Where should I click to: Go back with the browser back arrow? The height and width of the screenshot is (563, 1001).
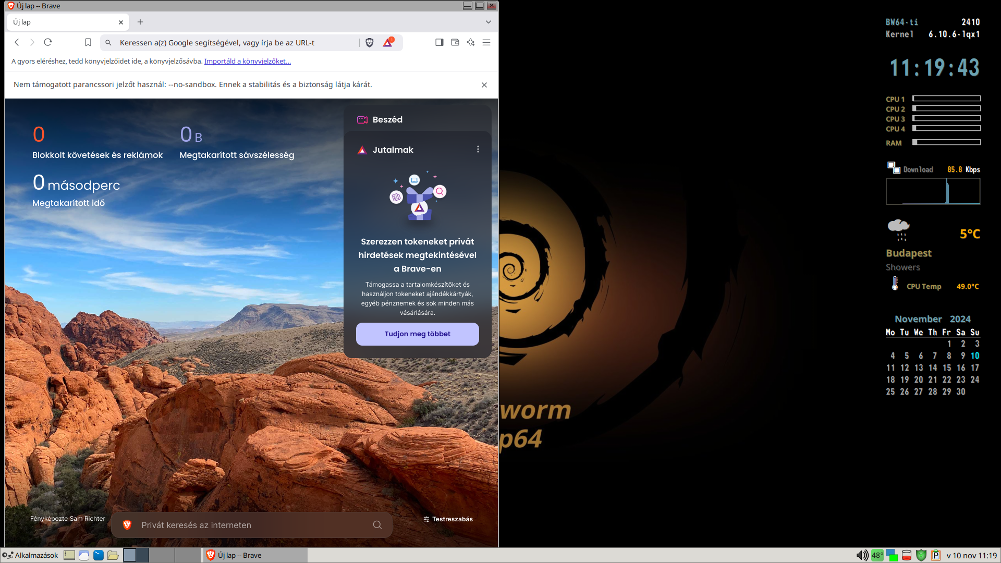pyautogui.click(x=17, y=42)
